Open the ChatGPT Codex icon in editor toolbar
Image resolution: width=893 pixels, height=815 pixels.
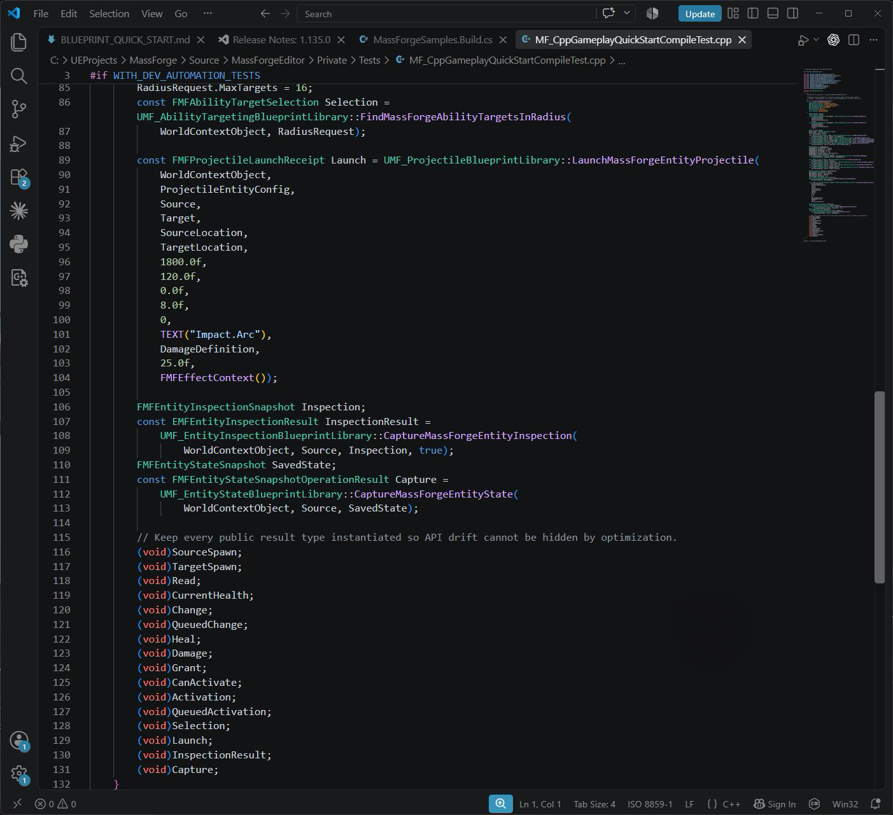coord(833,40)
